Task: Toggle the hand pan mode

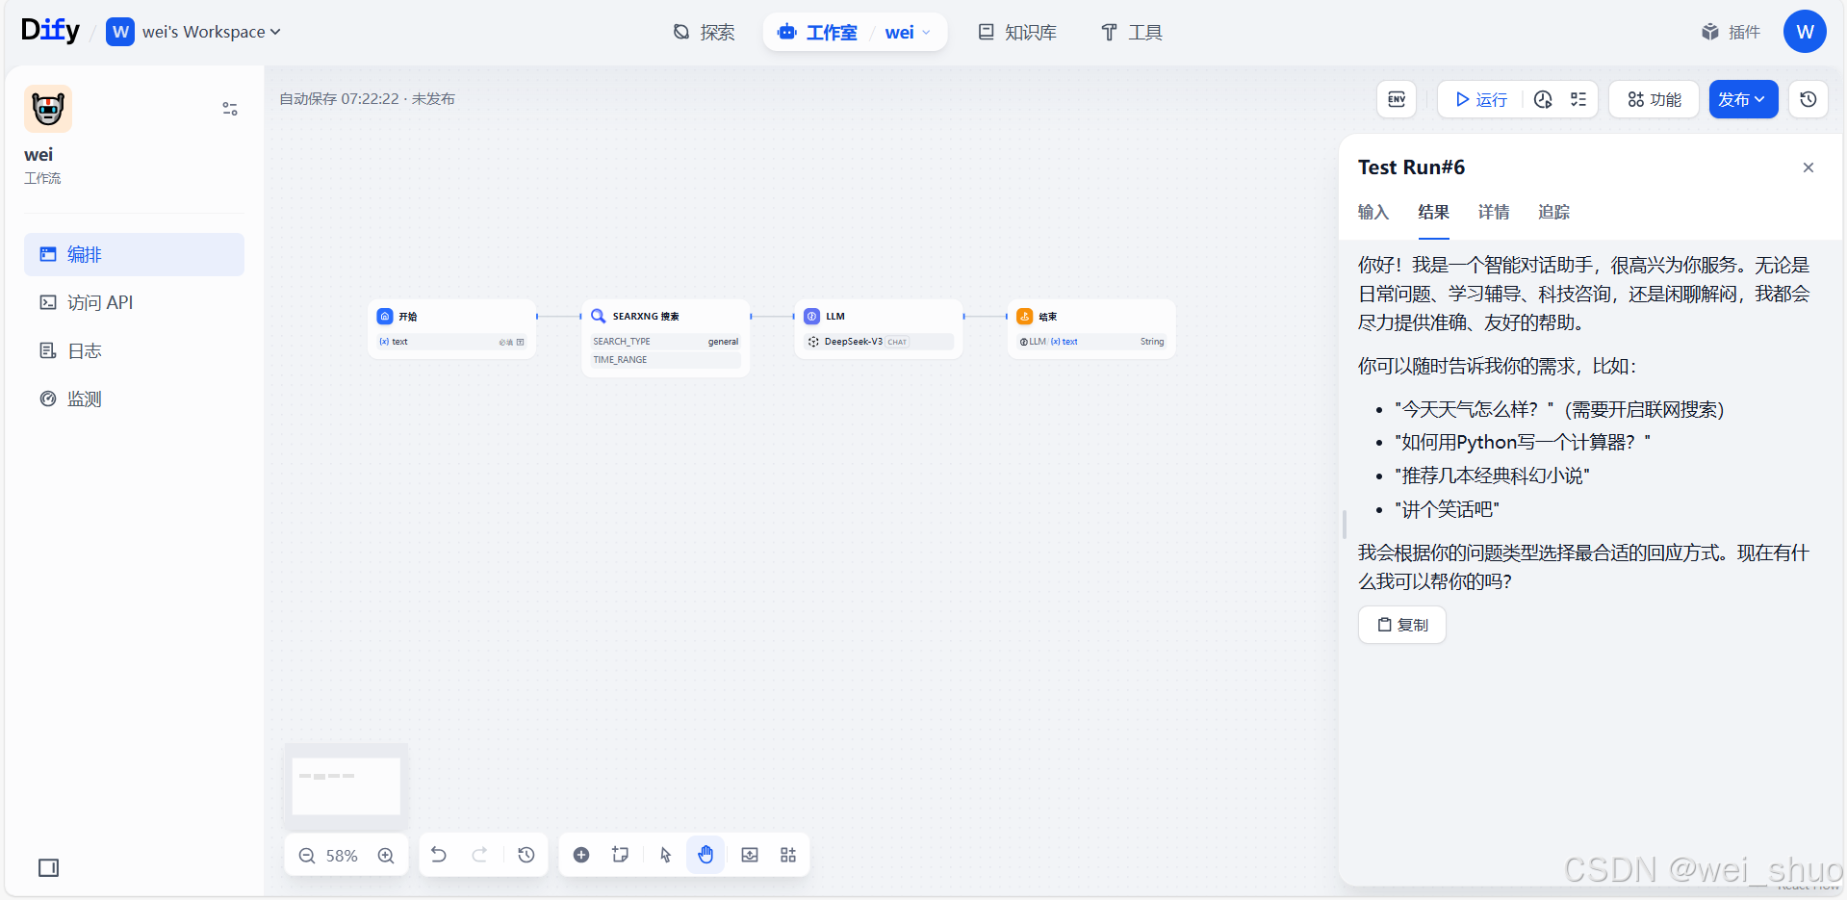Action: (705, 855)
